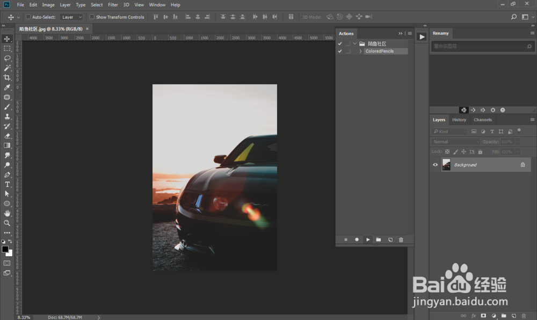The image size is (537, 320).
Task: Open the Filter menu
Action: (113, 5)
